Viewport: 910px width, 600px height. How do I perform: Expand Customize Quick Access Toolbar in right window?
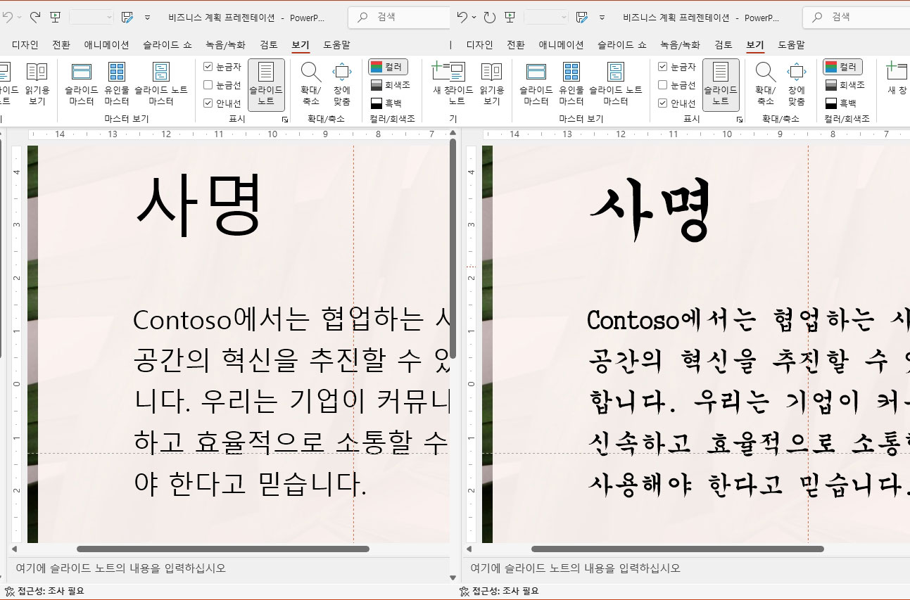point(602,17)
